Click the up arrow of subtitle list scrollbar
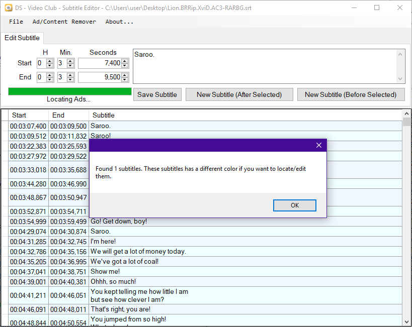This screenshot has width=412, height=327. click(x=406, y=114)
